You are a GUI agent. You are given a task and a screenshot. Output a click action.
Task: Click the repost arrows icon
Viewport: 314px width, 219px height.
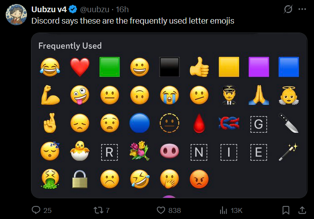coord(98,210)
